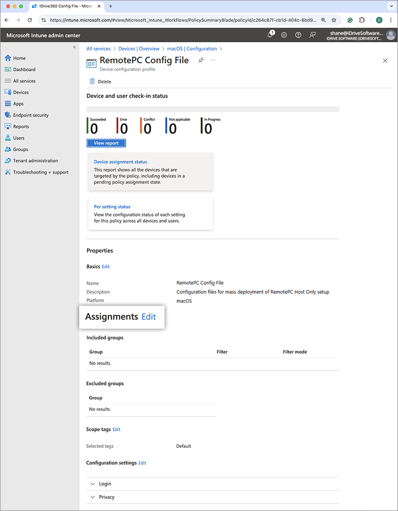
Task: Click the View report button
Action: (x=106, y=143)
